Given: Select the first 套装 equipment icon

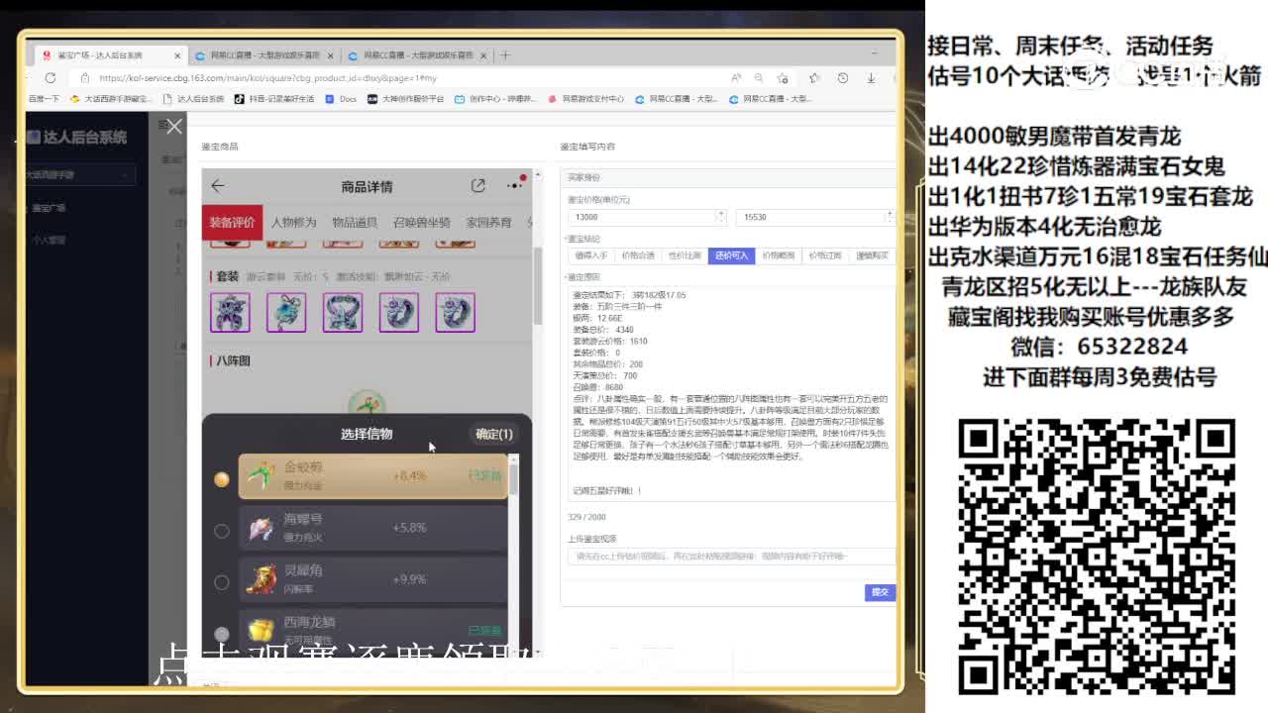Looking at the screenshot, I should coord(230,312).
